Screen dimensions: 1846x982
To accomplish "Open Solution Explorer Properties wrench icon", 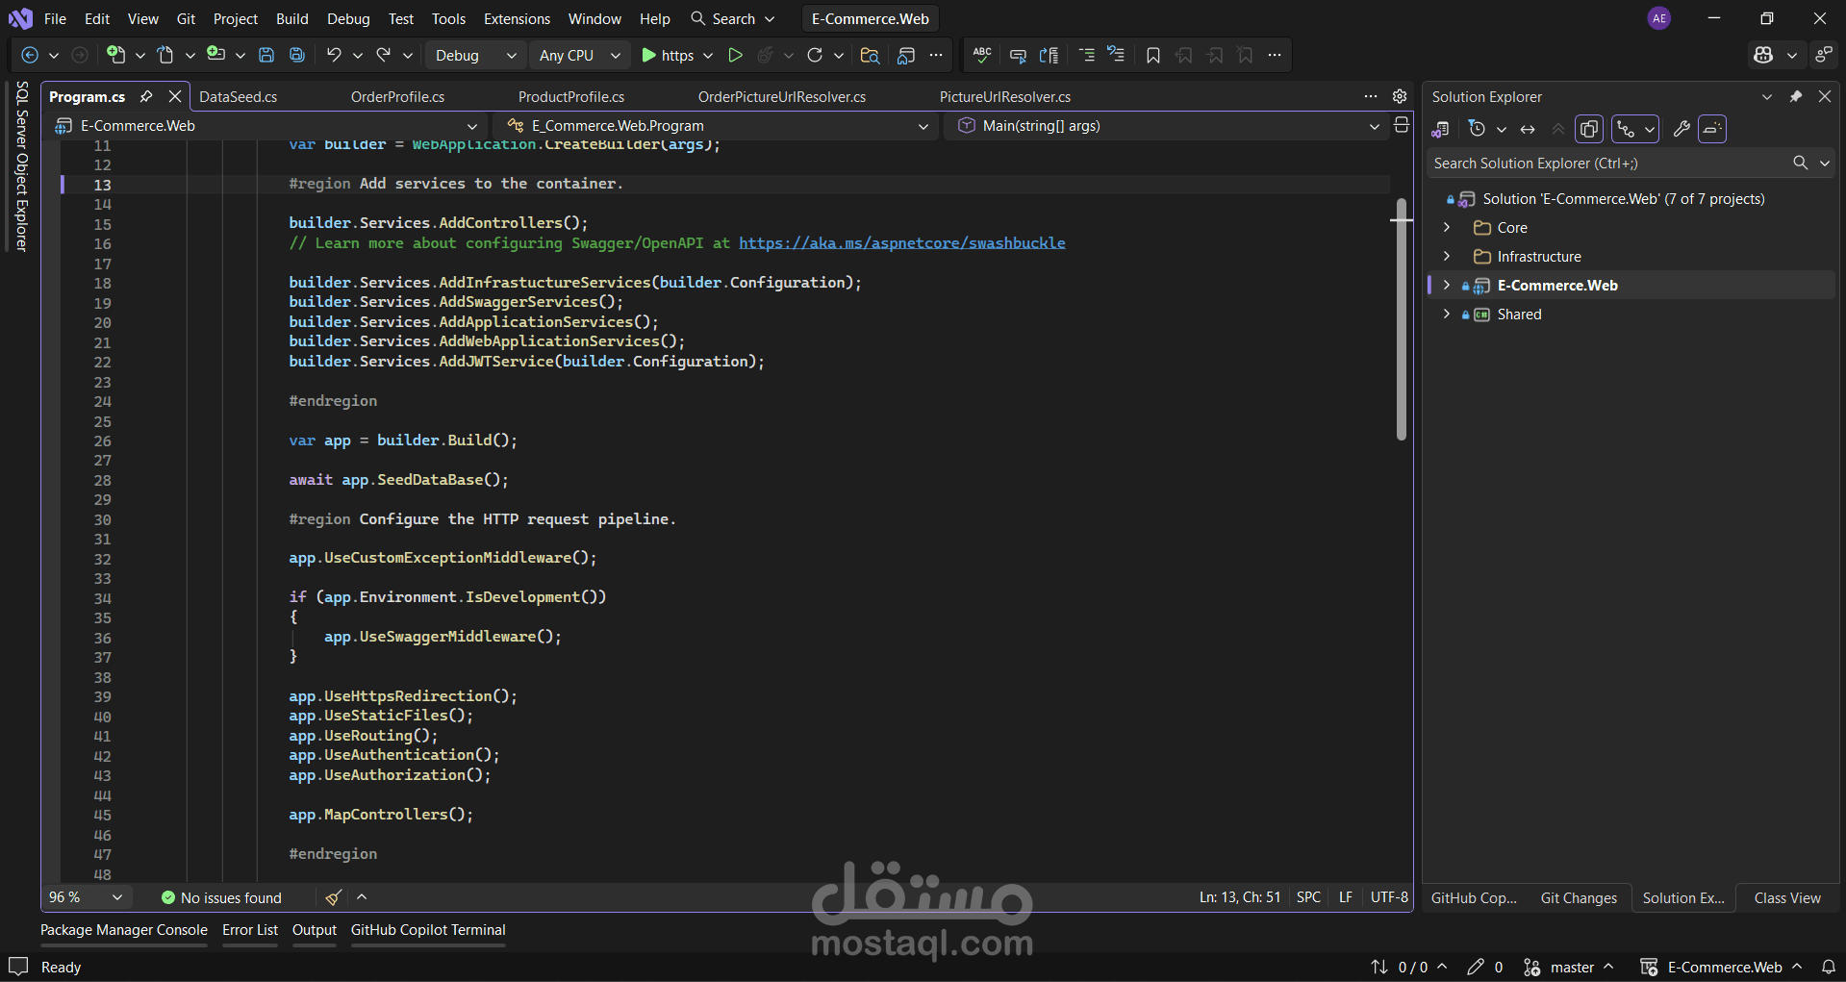I will coord(1682,129).
